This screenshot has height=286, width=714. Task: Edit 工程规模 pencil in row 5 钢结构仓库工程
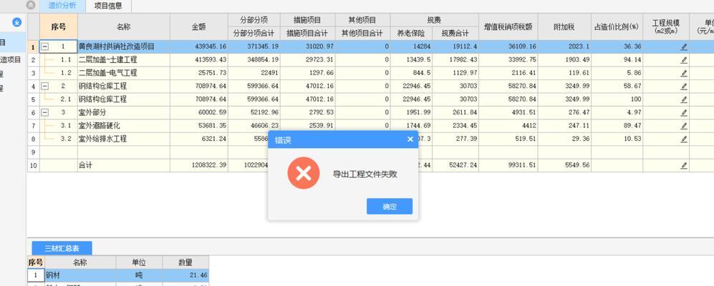click(683, 99)
